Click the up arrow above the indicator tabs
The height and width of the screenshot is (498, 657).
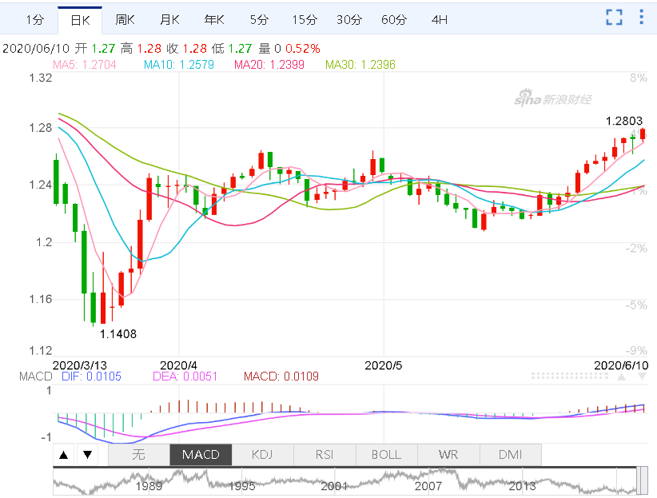point(65,456)
